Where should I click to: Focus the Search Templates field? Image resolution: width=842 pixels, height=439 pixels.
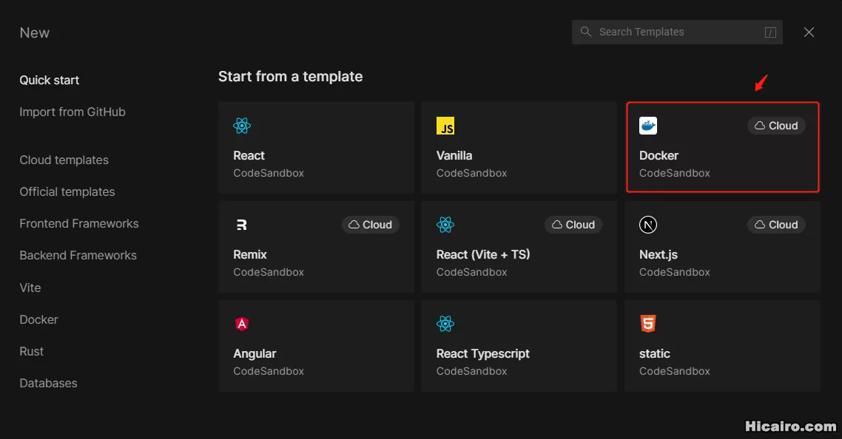(x=676, y=33)
